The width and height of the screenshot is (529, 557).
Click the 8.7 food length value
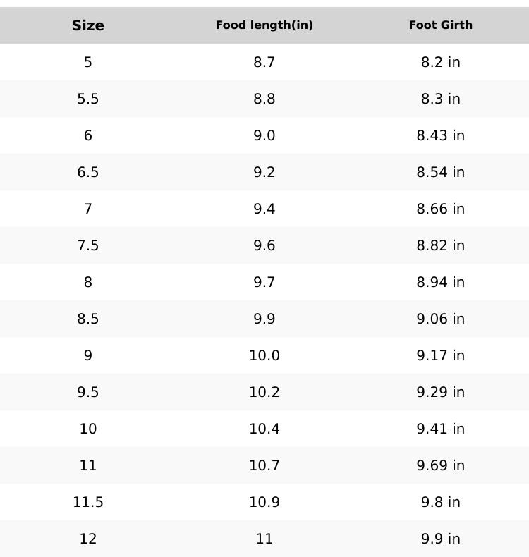[x=264, y=62]
